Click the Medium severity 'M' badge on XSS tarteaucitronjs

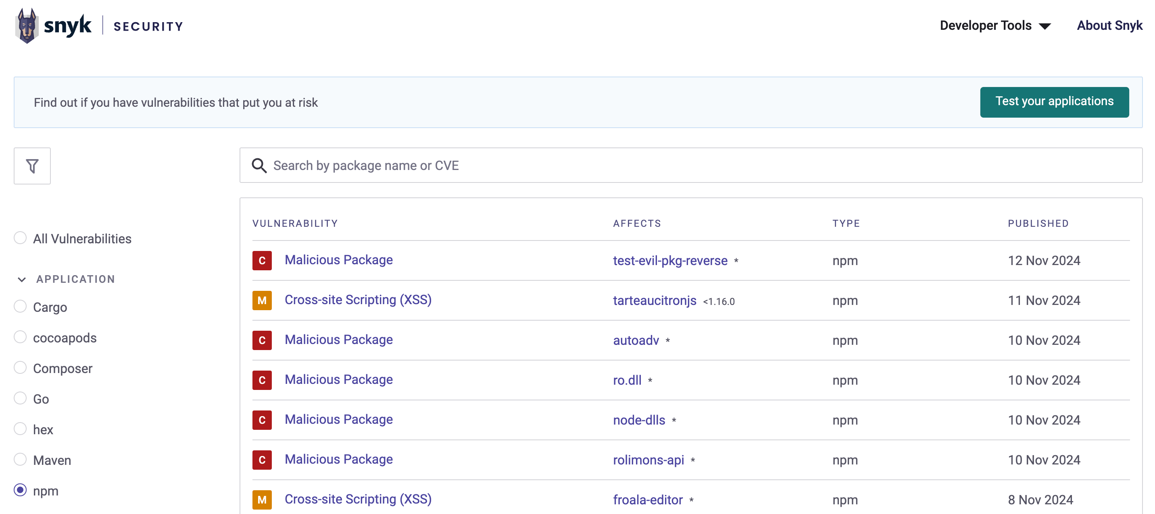(x=262, y=300)
